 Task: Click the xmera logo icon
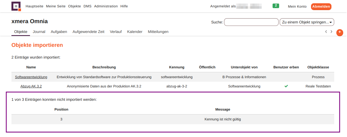pos(16,6)
